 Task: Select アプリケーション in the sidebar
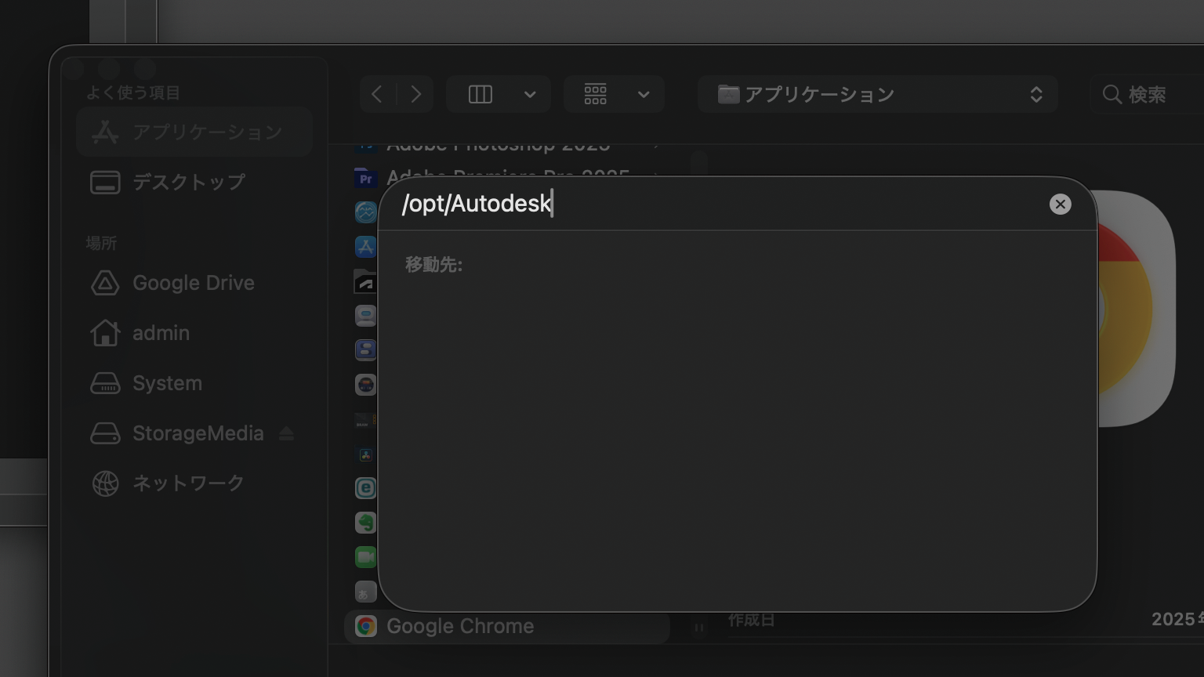[x=194, y=132]
